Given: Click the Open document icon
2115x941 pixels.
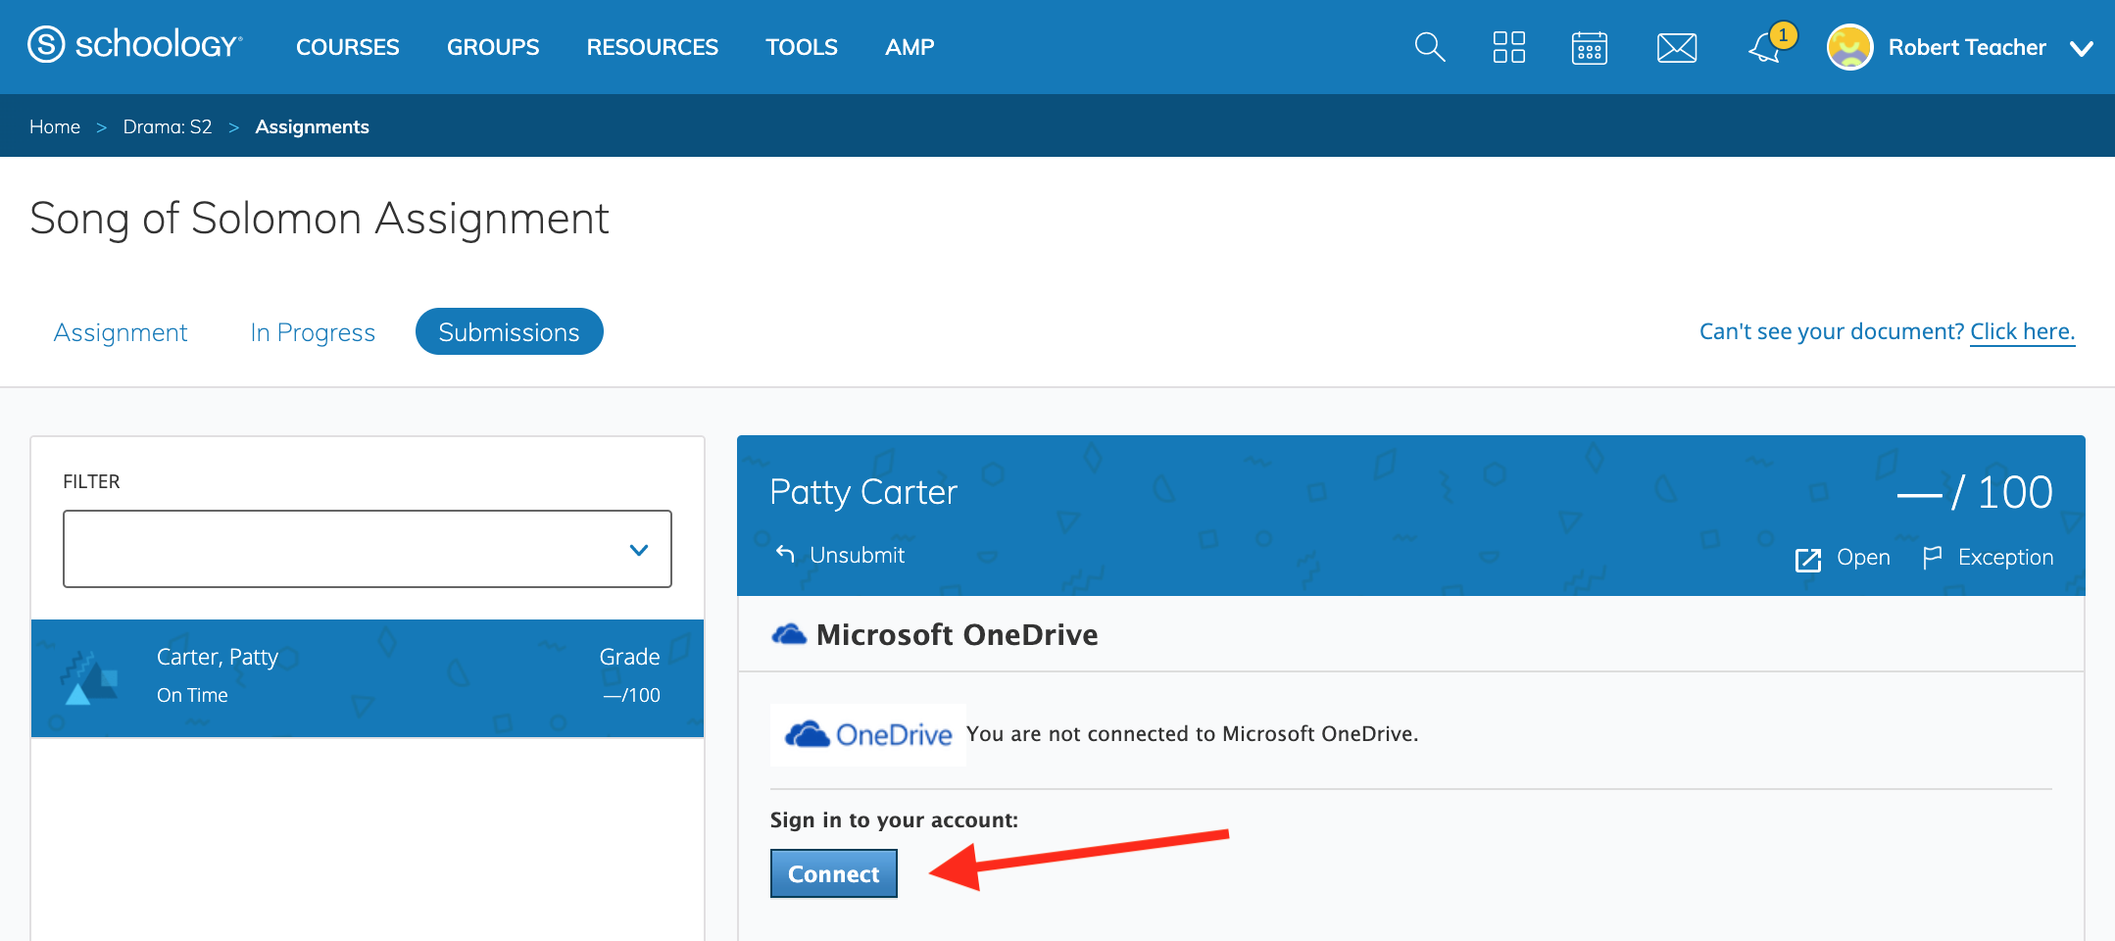Looking at the screenshot, I should (1808, 559).
